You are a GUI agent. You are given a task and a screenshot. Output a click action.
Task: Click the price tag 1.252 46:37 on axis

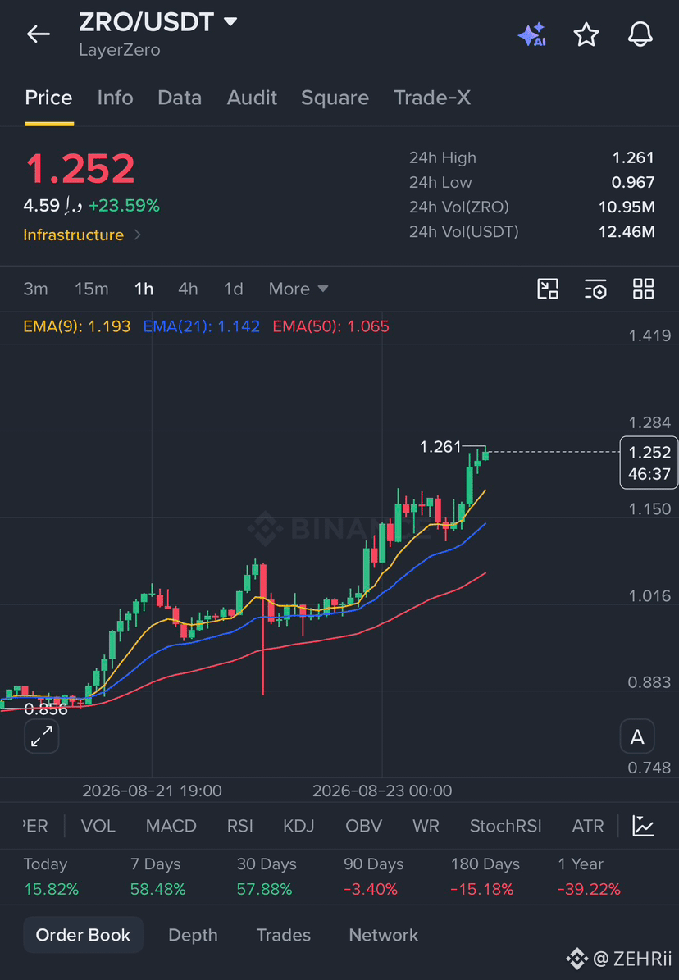click(x=649, y=463)
